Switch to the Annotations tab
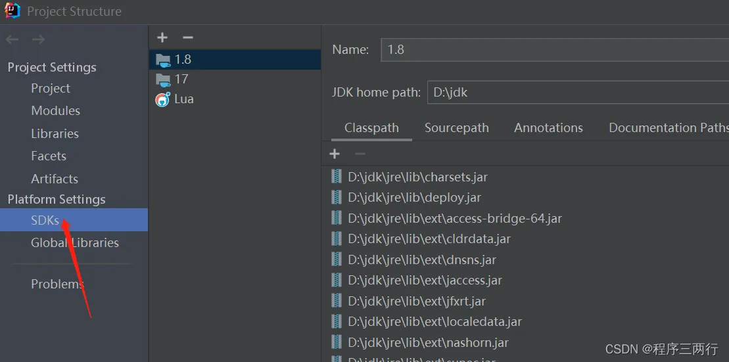729x362 pixels. coord(549,128)
